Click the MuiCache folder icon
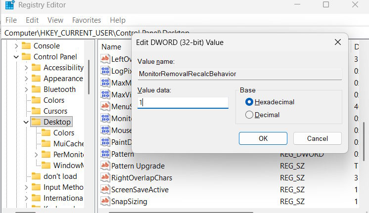The width and height of the screenshot is (369, 213). click(46, 143)
